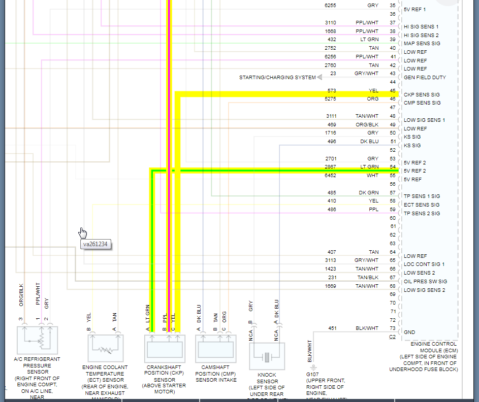The height and width of the screenshot is (402, 479).
Task: Click circuit number 451
Action: 332,328
